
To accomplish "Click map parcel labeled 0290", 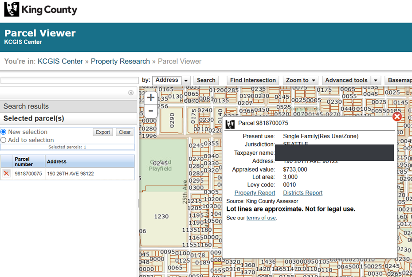I will (x=172, y=120).
